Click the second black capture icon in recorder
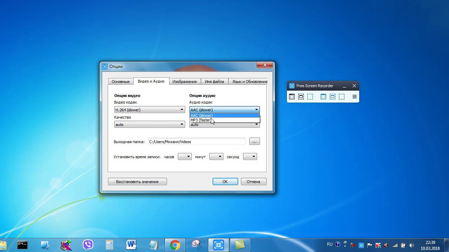Image resolution: width=449 pixels, height=252 pixels. point(301,97)
